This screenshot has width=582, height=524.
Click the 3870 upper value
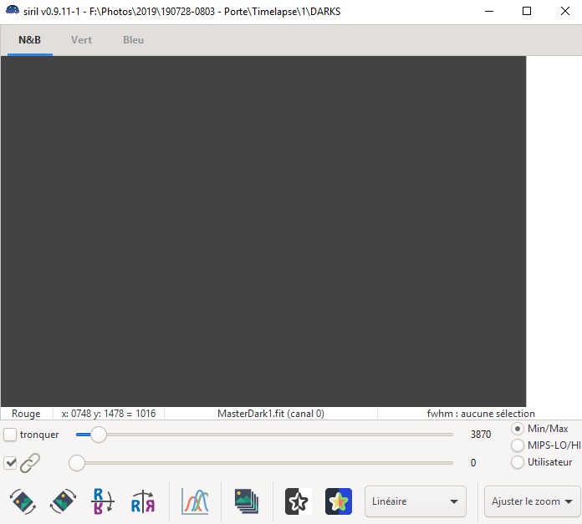coord(481,435)
